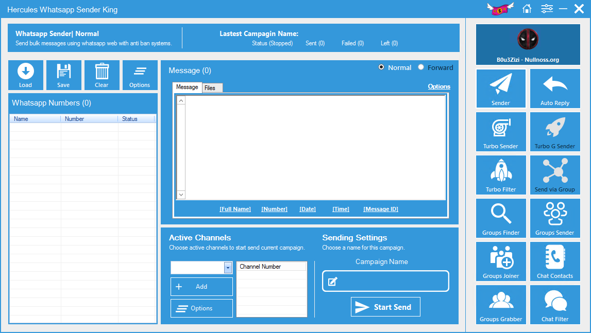591x333 pixels.
Task: Click message box scroll up arrow
Action: [181, 100]
